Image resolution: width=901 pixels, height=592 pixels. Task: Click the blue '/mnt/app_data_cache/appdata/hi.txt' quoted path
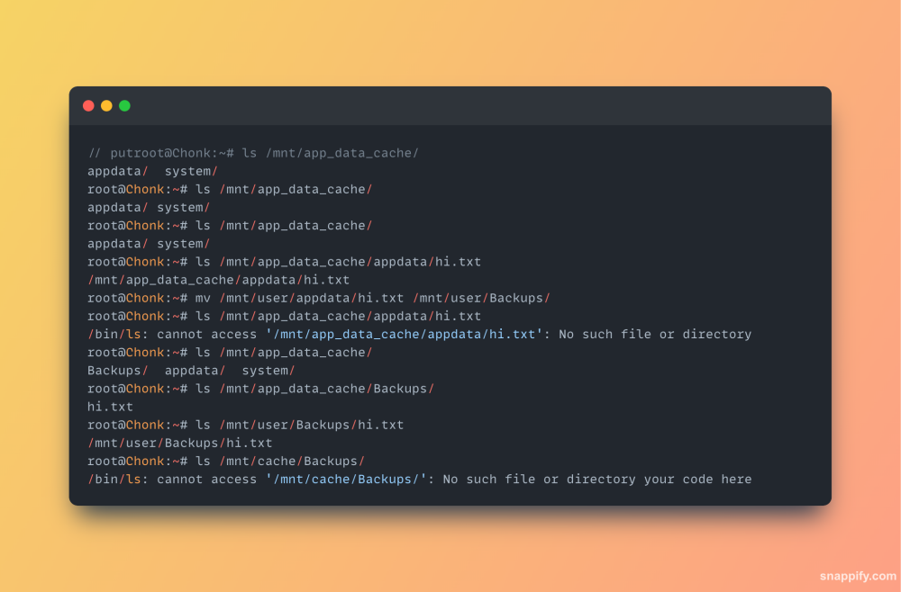pyautogui.click(x=405, y=335)
